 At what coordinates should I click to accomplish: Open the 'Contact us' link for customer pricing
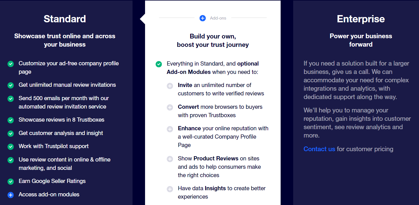click(319, 149)
